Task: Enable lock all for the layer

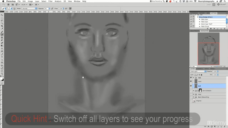Action: coord(202,75)
